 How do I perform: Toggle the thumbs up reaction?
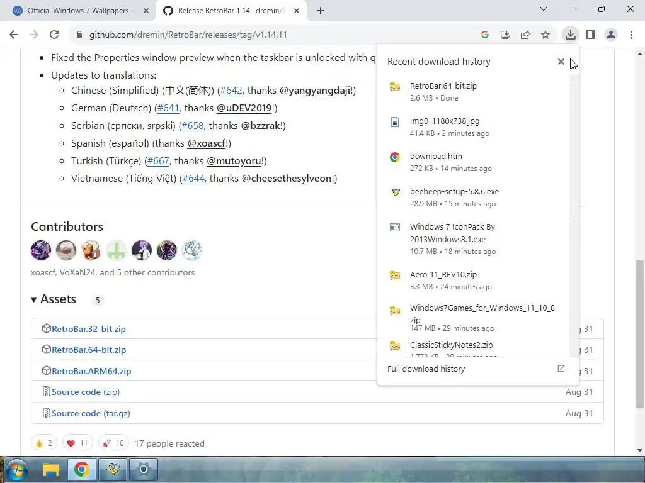click(44, 443)
